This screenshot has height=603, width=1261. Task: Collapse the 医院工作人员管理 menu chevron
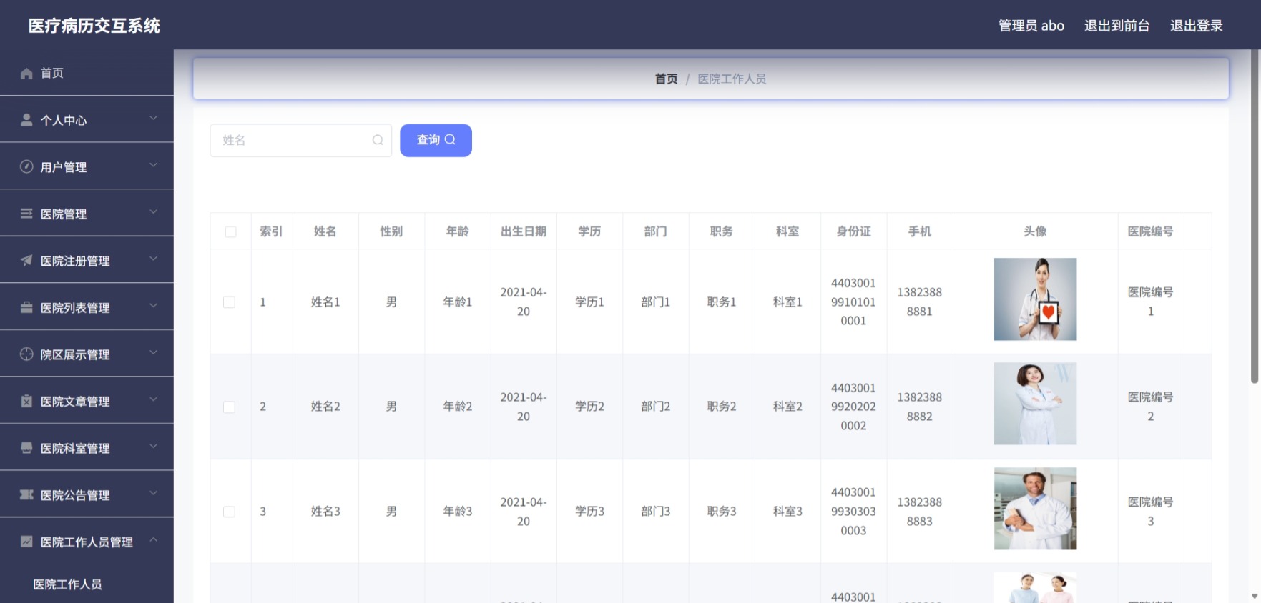pyautogui.click(x=153, y=539)
